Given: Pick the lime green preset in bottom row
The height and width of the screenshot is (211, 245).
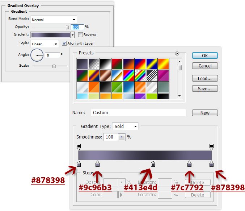Looking at the screenshot, I should 152,96.
